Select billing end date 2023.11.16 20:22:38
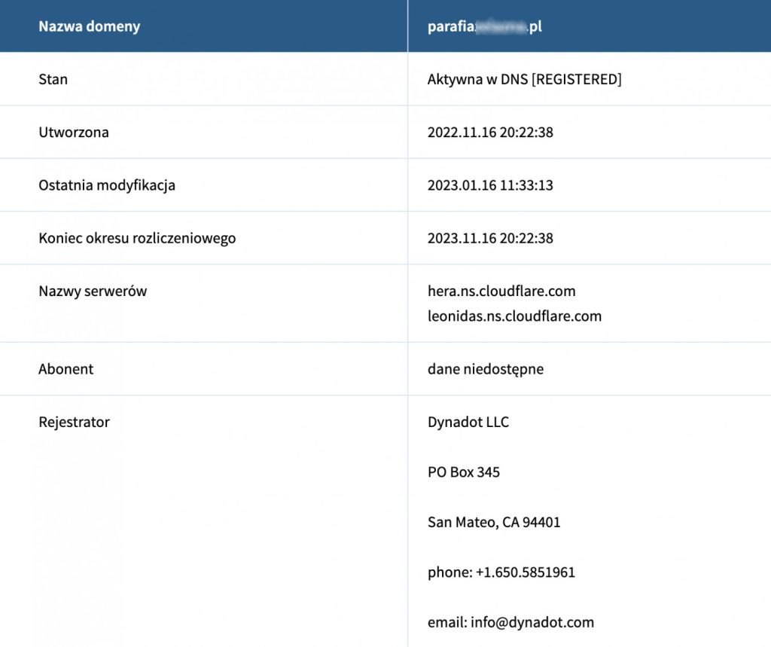Viewport: 771px width, 647px height. click(490, 238)
